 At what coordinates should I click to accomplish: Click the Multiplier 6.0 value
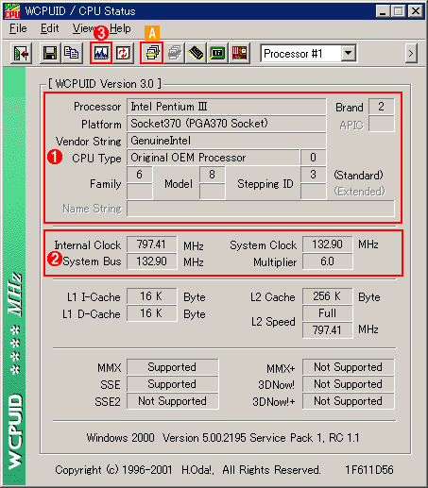coord(328,261)
